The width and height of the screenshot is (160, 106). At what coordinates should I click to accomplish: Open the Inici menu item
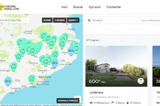pyautogui.click(x=65, y=7)
